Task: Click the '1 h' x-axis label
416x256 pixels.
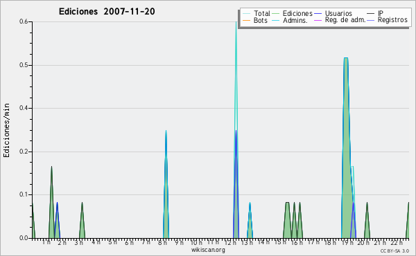Action: click(x=46, y=242)
